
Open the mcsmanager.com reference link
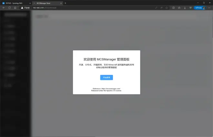[x=111, y=89]
